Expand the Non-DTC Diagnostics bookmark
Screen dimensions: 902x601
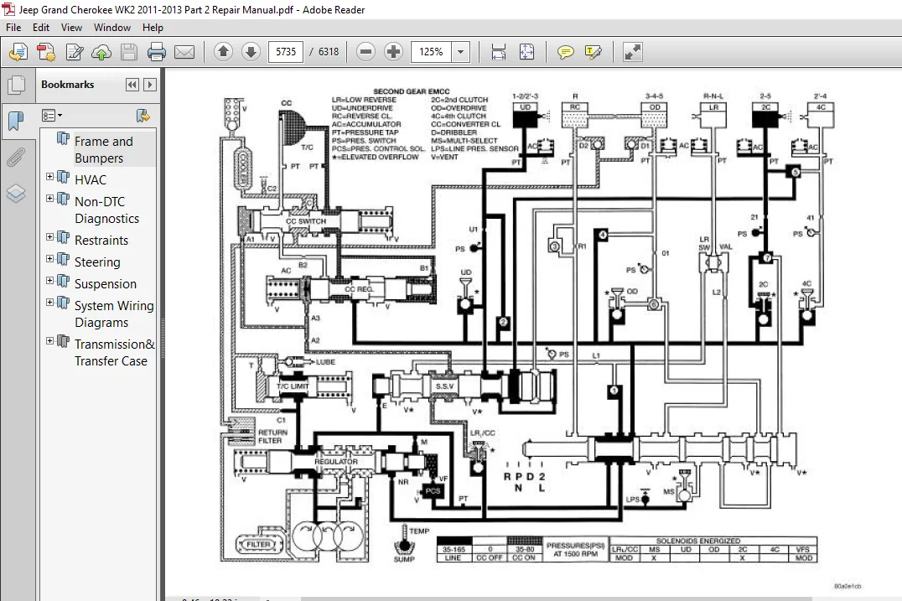(x=50, y=199)
